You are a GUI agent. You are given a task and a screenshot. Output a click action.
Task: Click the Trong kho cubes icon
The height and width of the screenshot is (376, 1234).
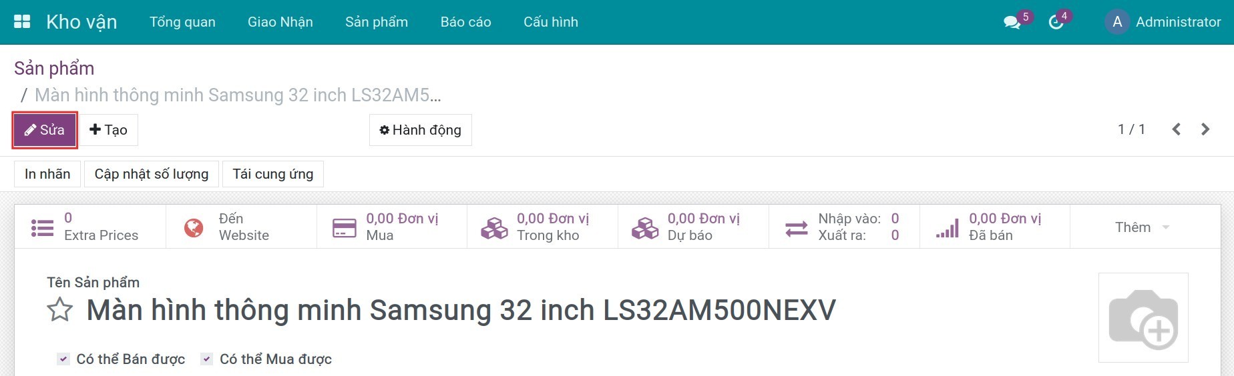(x=494, y=227)
